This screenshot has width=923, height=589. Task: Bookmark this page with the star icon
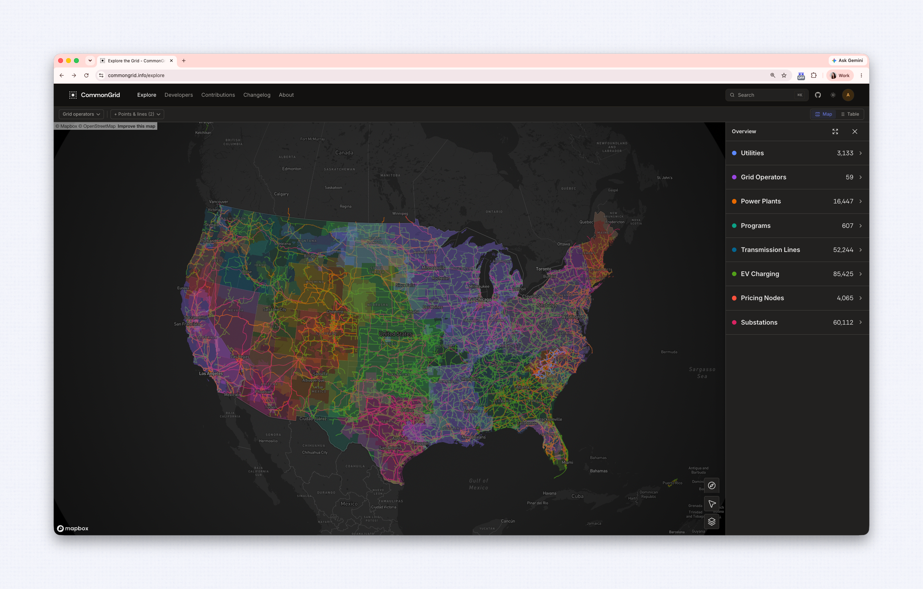pyautogui.click(x=784, y=75)
